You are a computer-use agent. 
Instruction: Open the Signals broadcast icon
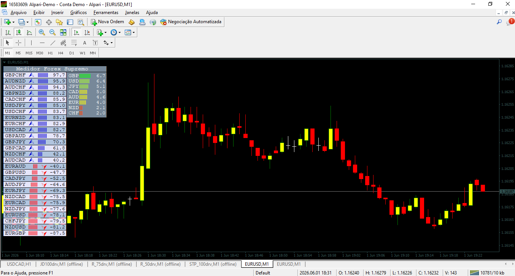(x=153, y=22)
